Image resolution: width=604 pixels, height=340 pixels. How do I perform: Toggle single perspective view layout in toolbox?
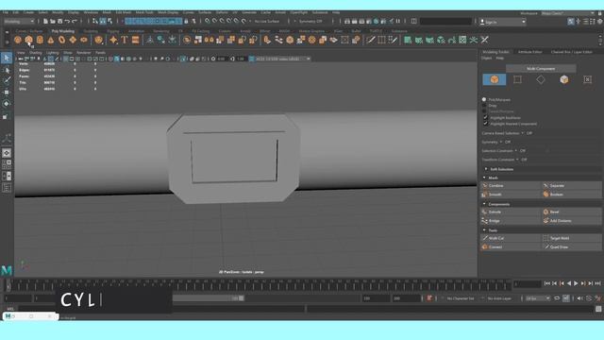[x=7, y=153]
